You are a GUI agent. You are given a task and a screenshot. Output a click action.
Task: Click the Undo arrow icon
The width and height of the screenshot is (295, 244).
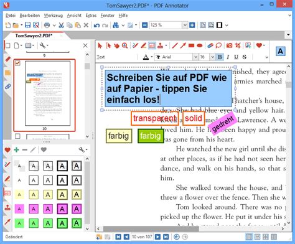click(x=96, y=26)
